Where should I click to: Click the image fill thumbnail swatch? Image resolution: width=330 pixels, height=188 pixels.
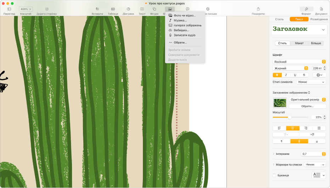pos(280,103)
